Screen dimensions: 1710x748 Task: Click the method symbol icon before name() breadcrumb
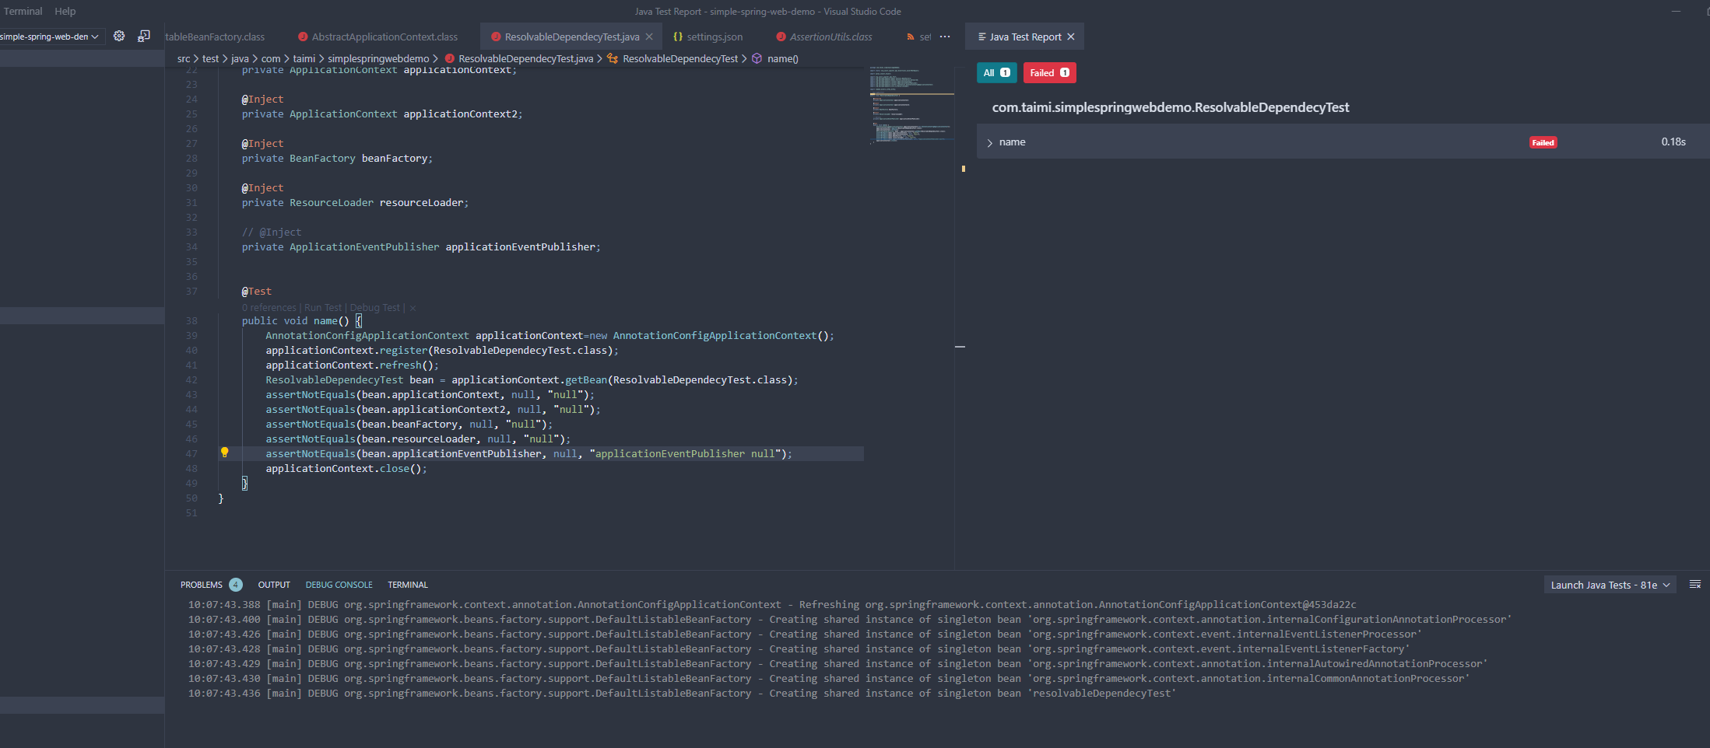(757, 58)
